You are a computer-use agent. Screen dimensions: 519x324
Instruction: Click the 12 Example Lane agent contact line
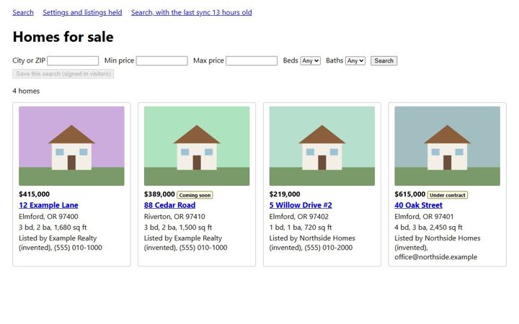point(61,243)
